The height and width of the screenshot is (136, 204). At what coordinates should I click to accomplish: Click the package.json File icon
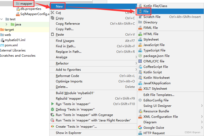[140, 56]
